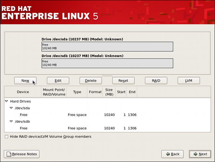Click the New partition button

25,81
